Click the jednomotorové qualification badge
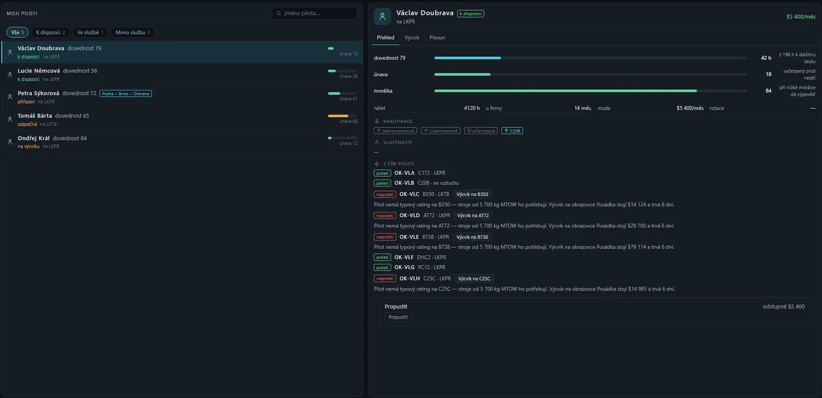This screenshot has height=398, width=822. tap(395, 131)
